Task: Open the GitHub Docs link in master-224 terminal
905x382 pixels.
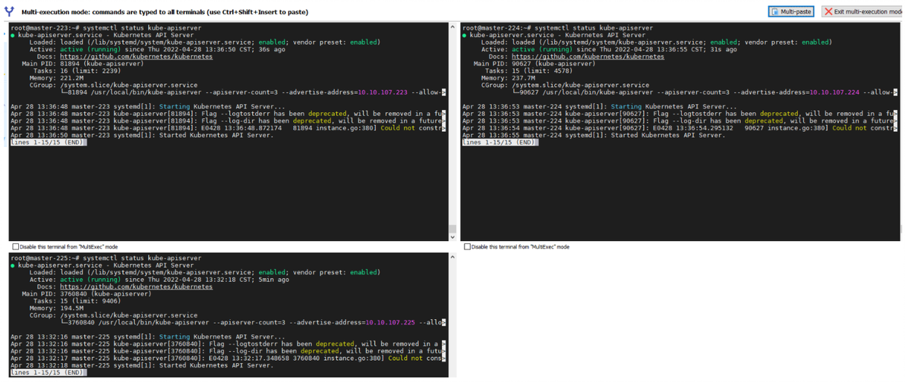Action: (588, 56)
